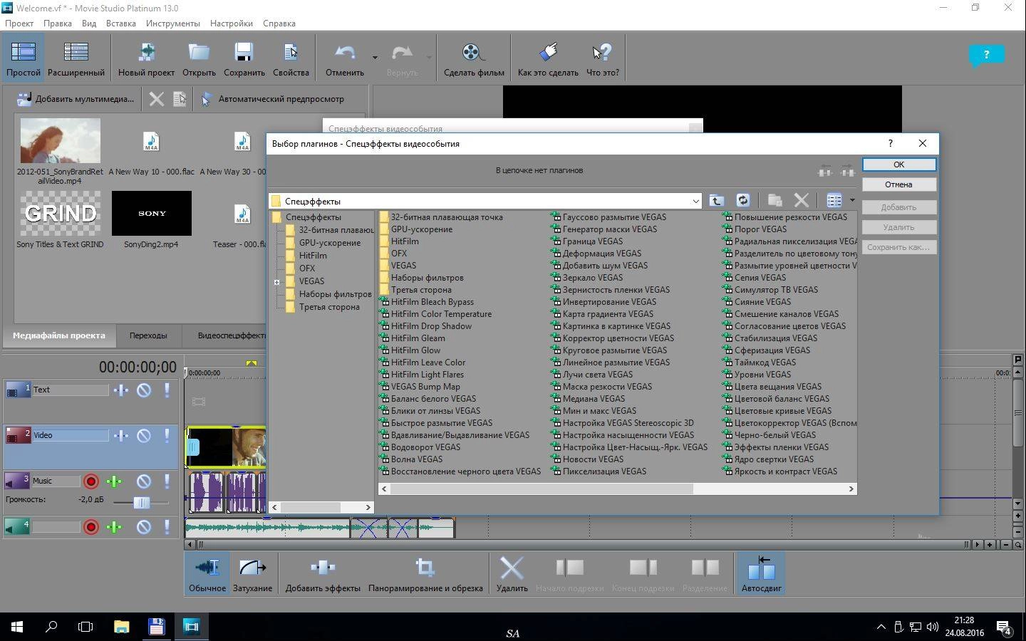This screenshot has width=1026, height=641.
Task: Mute the Text track
Action: pyautogui.click(x=144, y=390)
